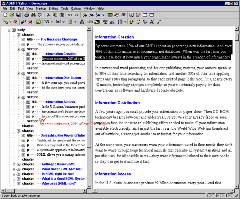Select Is SGML right for me? chapter
240x199 pixels.
click(58, 174)
